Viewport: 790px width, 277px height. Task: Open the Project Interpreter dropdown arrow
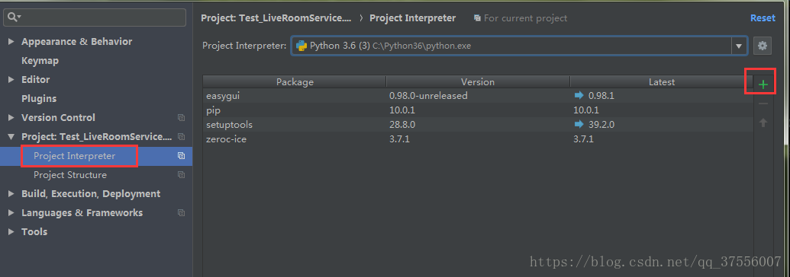tap(739, 46)
